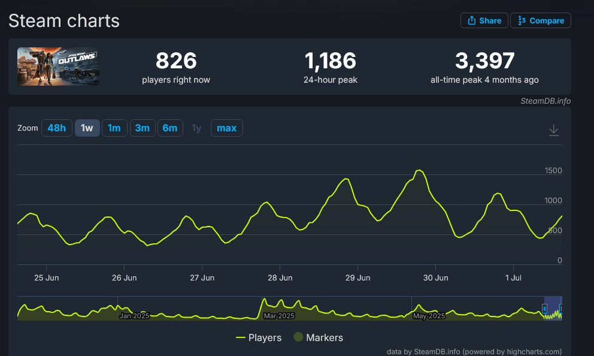594x356 pixels.
Task: Set chart zoom to 6m
Action: pyautogui.click(x=170, y=128)
